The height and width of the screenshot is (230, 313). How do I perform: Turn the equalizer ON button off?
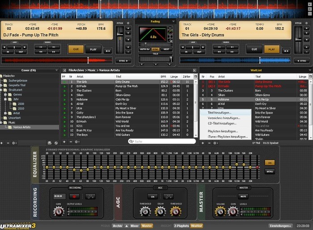click(x=270, y=163)
